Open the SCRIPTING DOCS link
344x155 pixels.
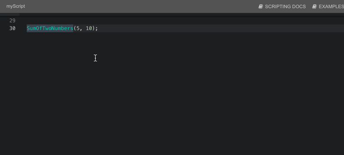(x=285, y=6)
